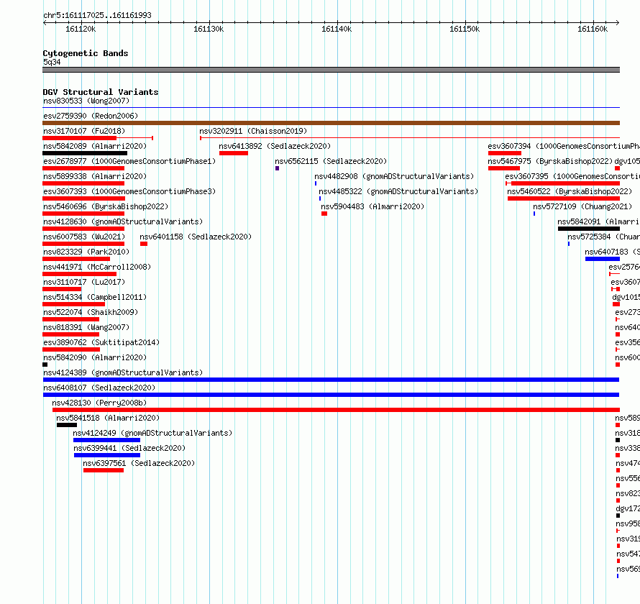
Task: Open nsv6397561 (Sedlazeck2020) label
Action: 139,463
